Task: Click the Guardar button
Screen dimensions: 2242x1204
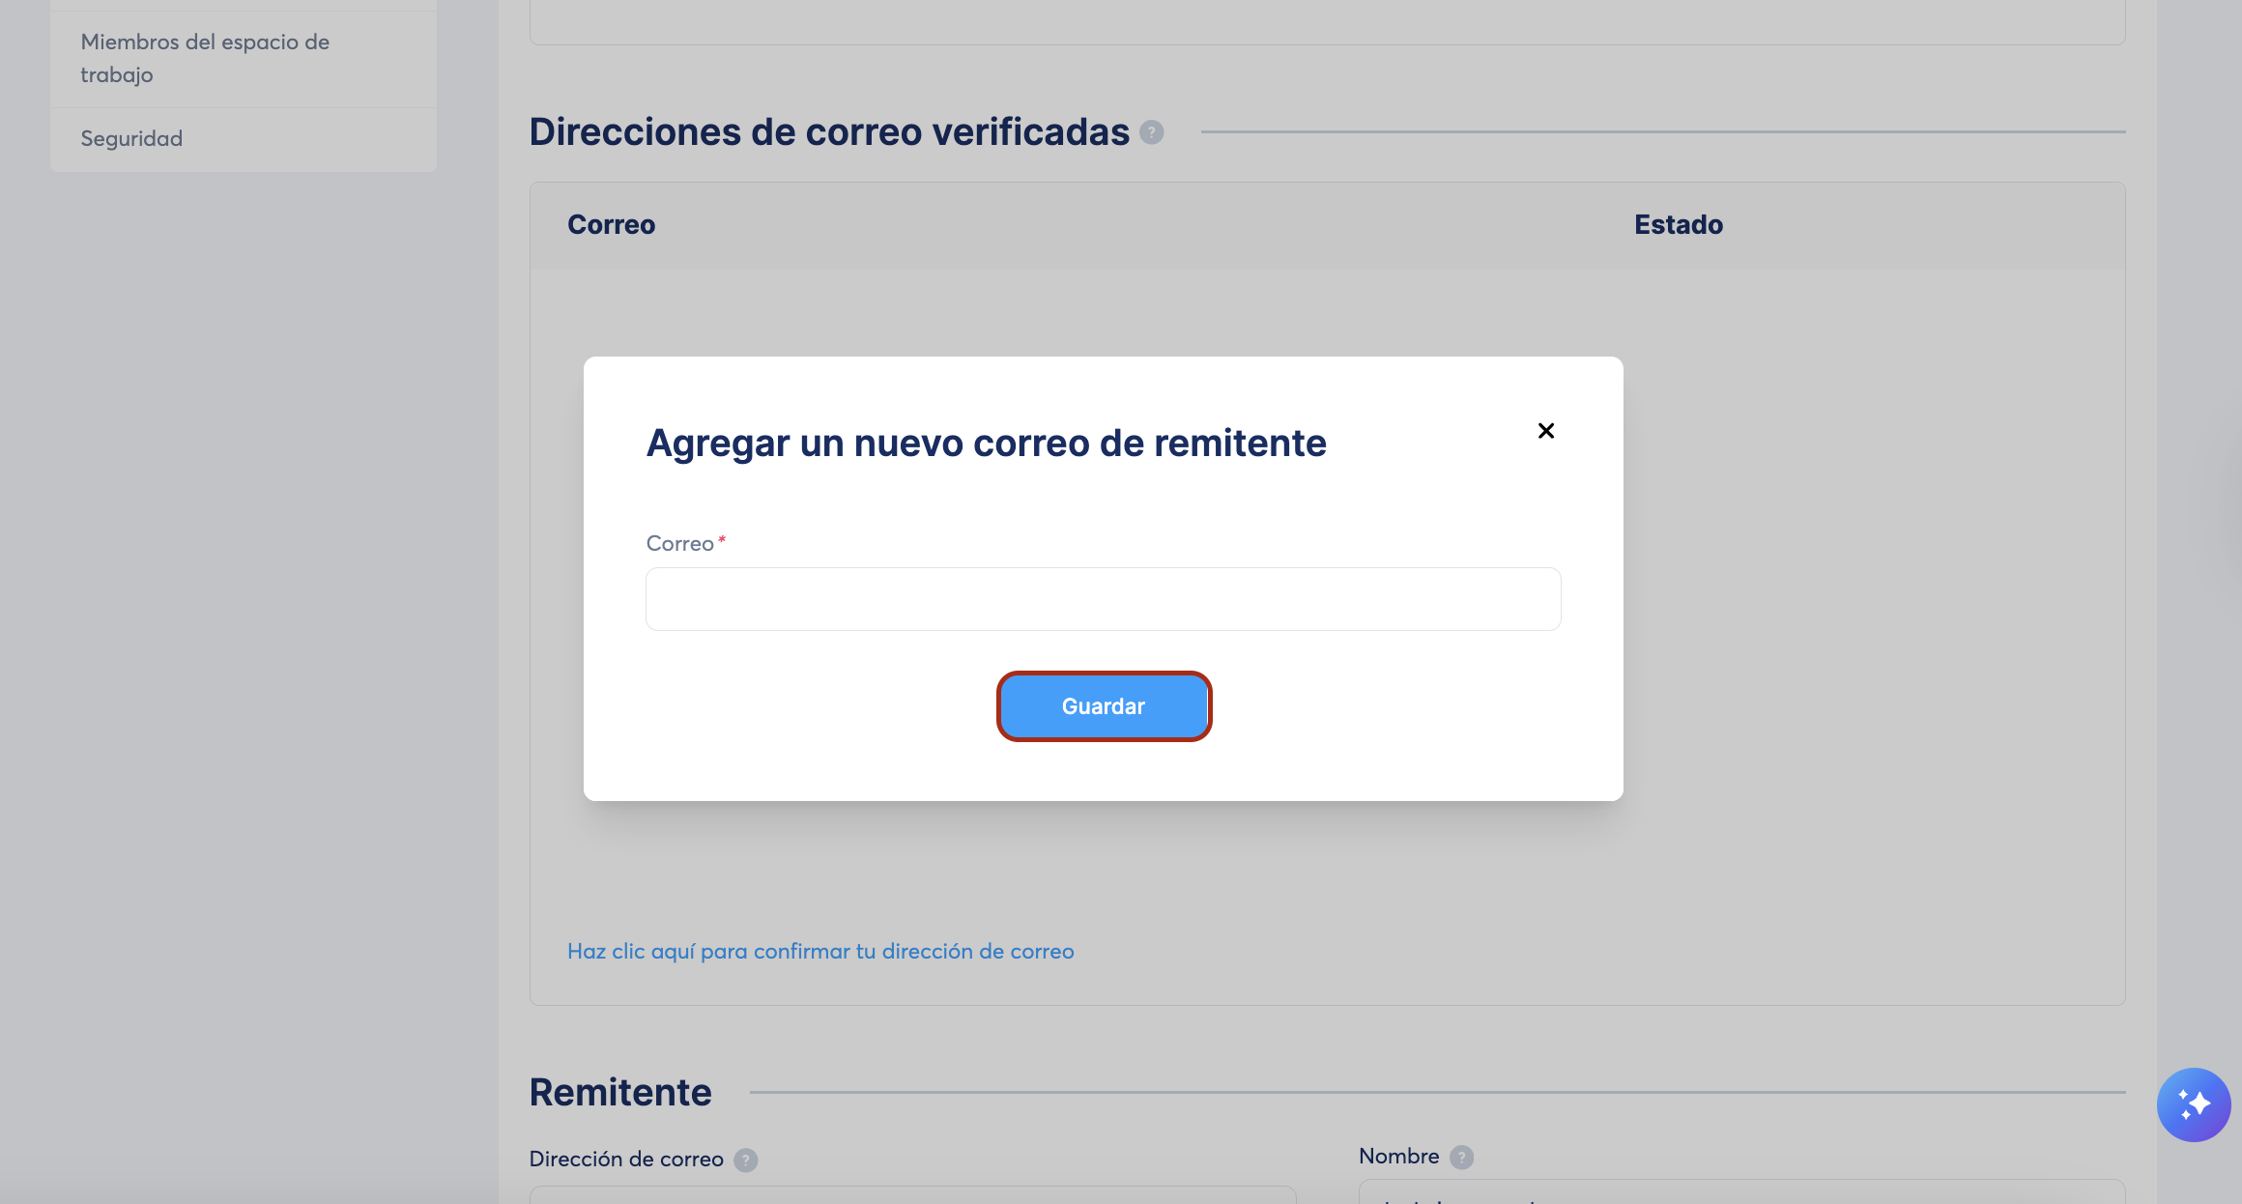Action: [1103, 706]
